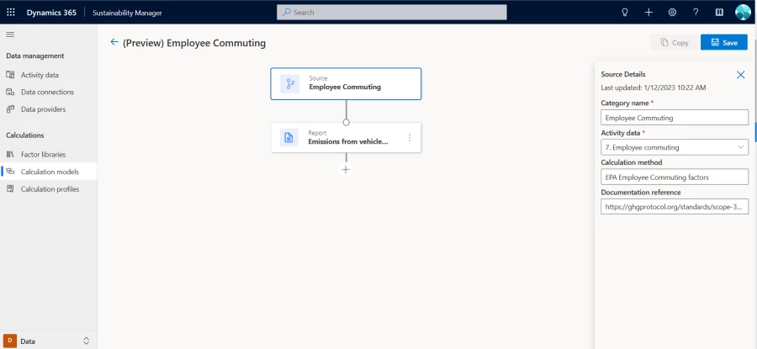Click the circular connector under the Source node
This screenshot has width=757, height=349.
(x=346, y=122)
